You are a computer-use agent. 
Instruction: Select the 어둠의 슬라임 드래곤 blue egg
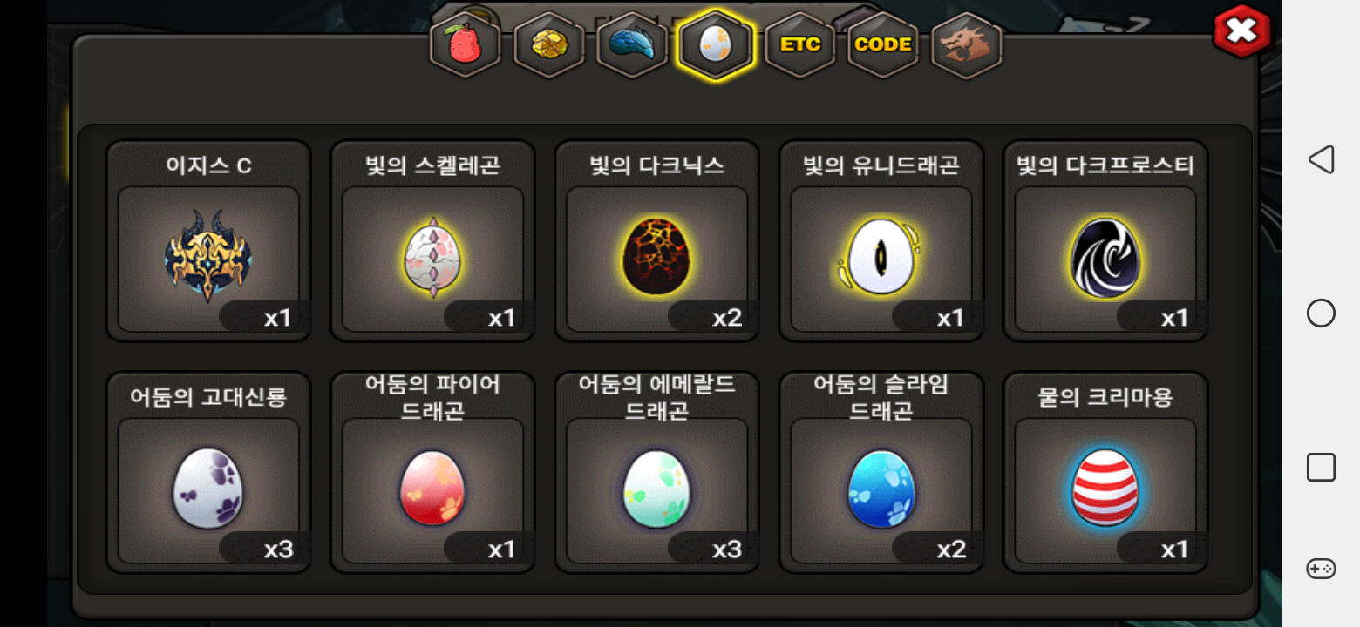[881, 473]
